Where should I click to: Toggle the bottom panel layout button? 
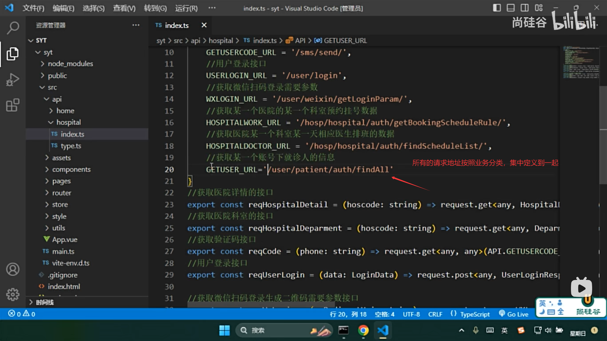511,8
